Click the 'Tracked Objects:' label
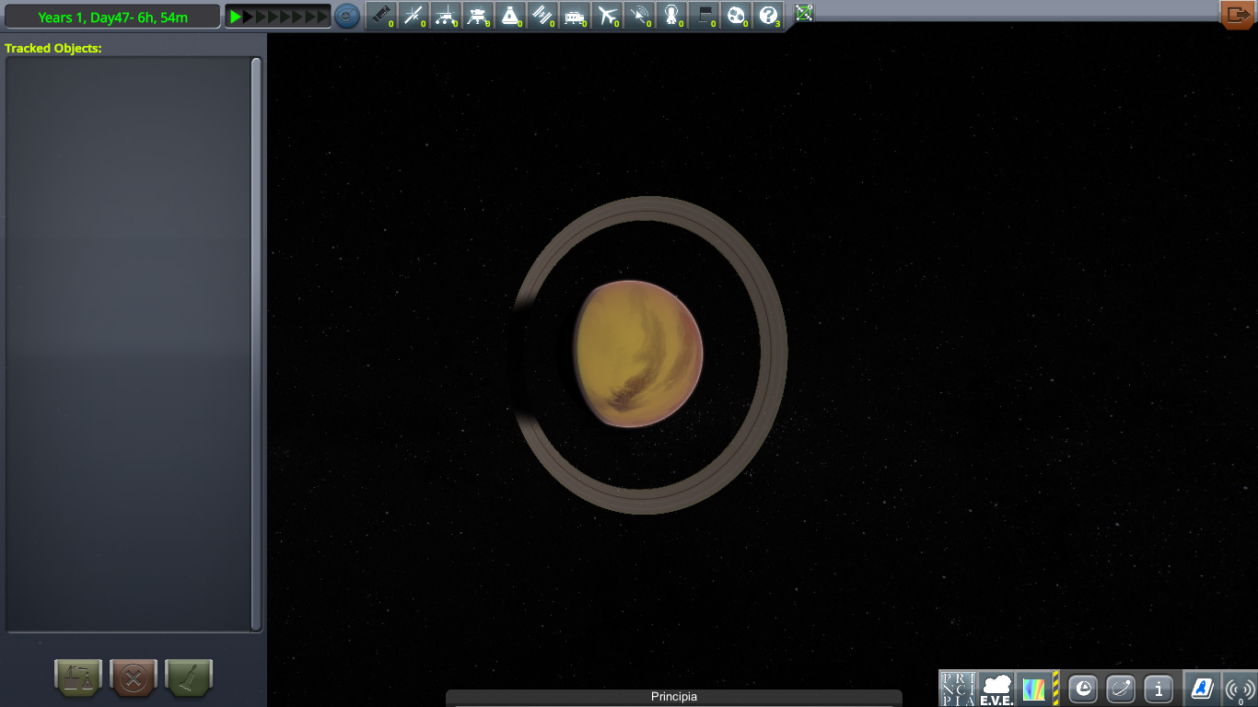 (x=53, y=48)
